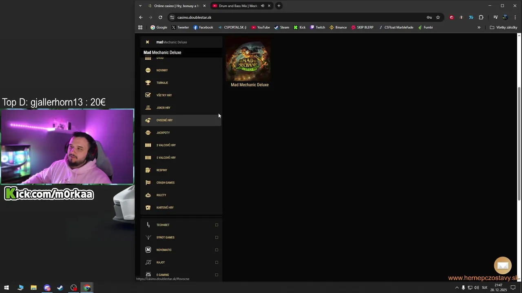This screenshot has height=293, width=522.
Task: Mute the Drum and Bass Mix tab audio
Action: click(x=262, y=6)
